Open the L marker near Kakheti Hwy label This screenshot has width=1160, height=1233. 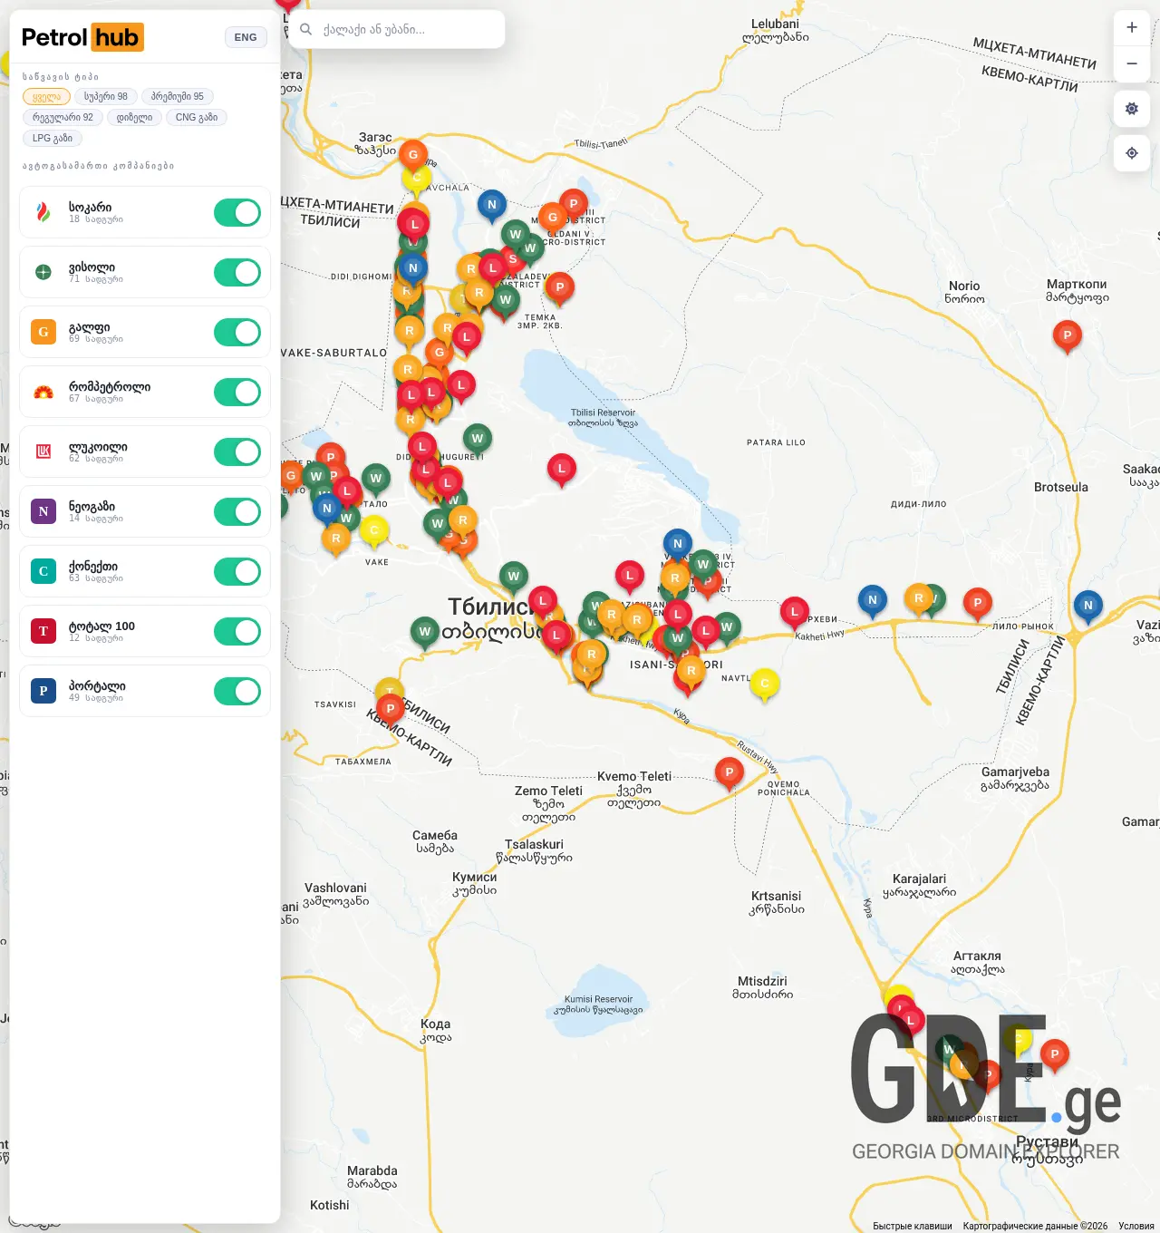(x=795, y=613)
